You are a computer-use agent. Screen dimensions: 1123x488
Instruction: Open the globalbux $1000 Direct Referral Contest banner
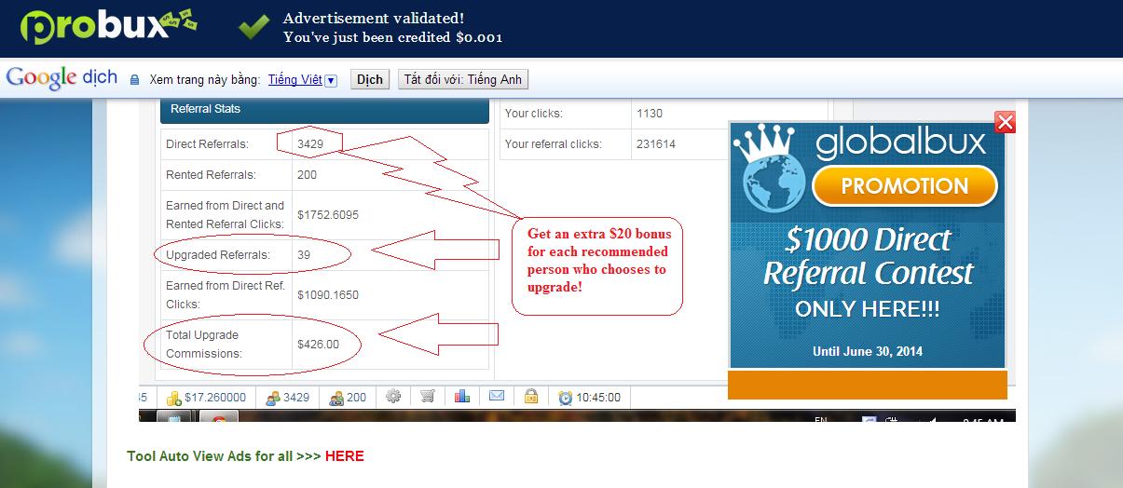coord(867,245)
